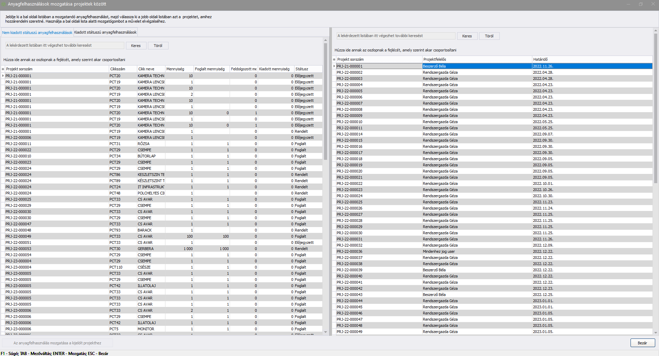Click the left grid column chooser icon
This screenshot has width=659, height=356.
pos(3,69)
